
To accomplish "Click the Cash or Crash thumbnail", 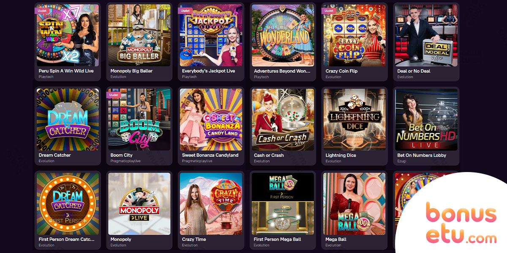I will tap(283, 120).
